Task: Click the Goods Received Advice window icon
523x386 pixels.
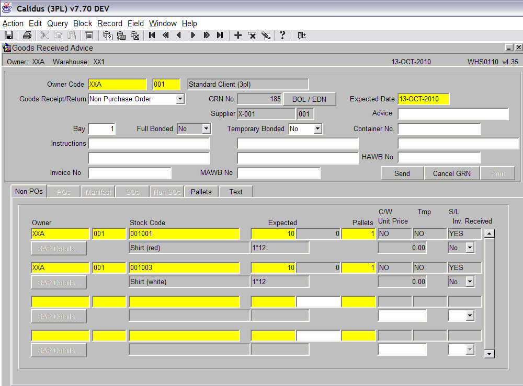Action: 7,48
